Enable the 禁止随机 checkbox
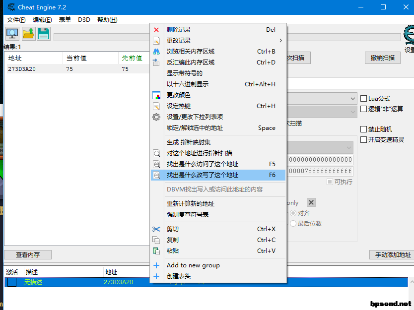 [x=363, y=129]
